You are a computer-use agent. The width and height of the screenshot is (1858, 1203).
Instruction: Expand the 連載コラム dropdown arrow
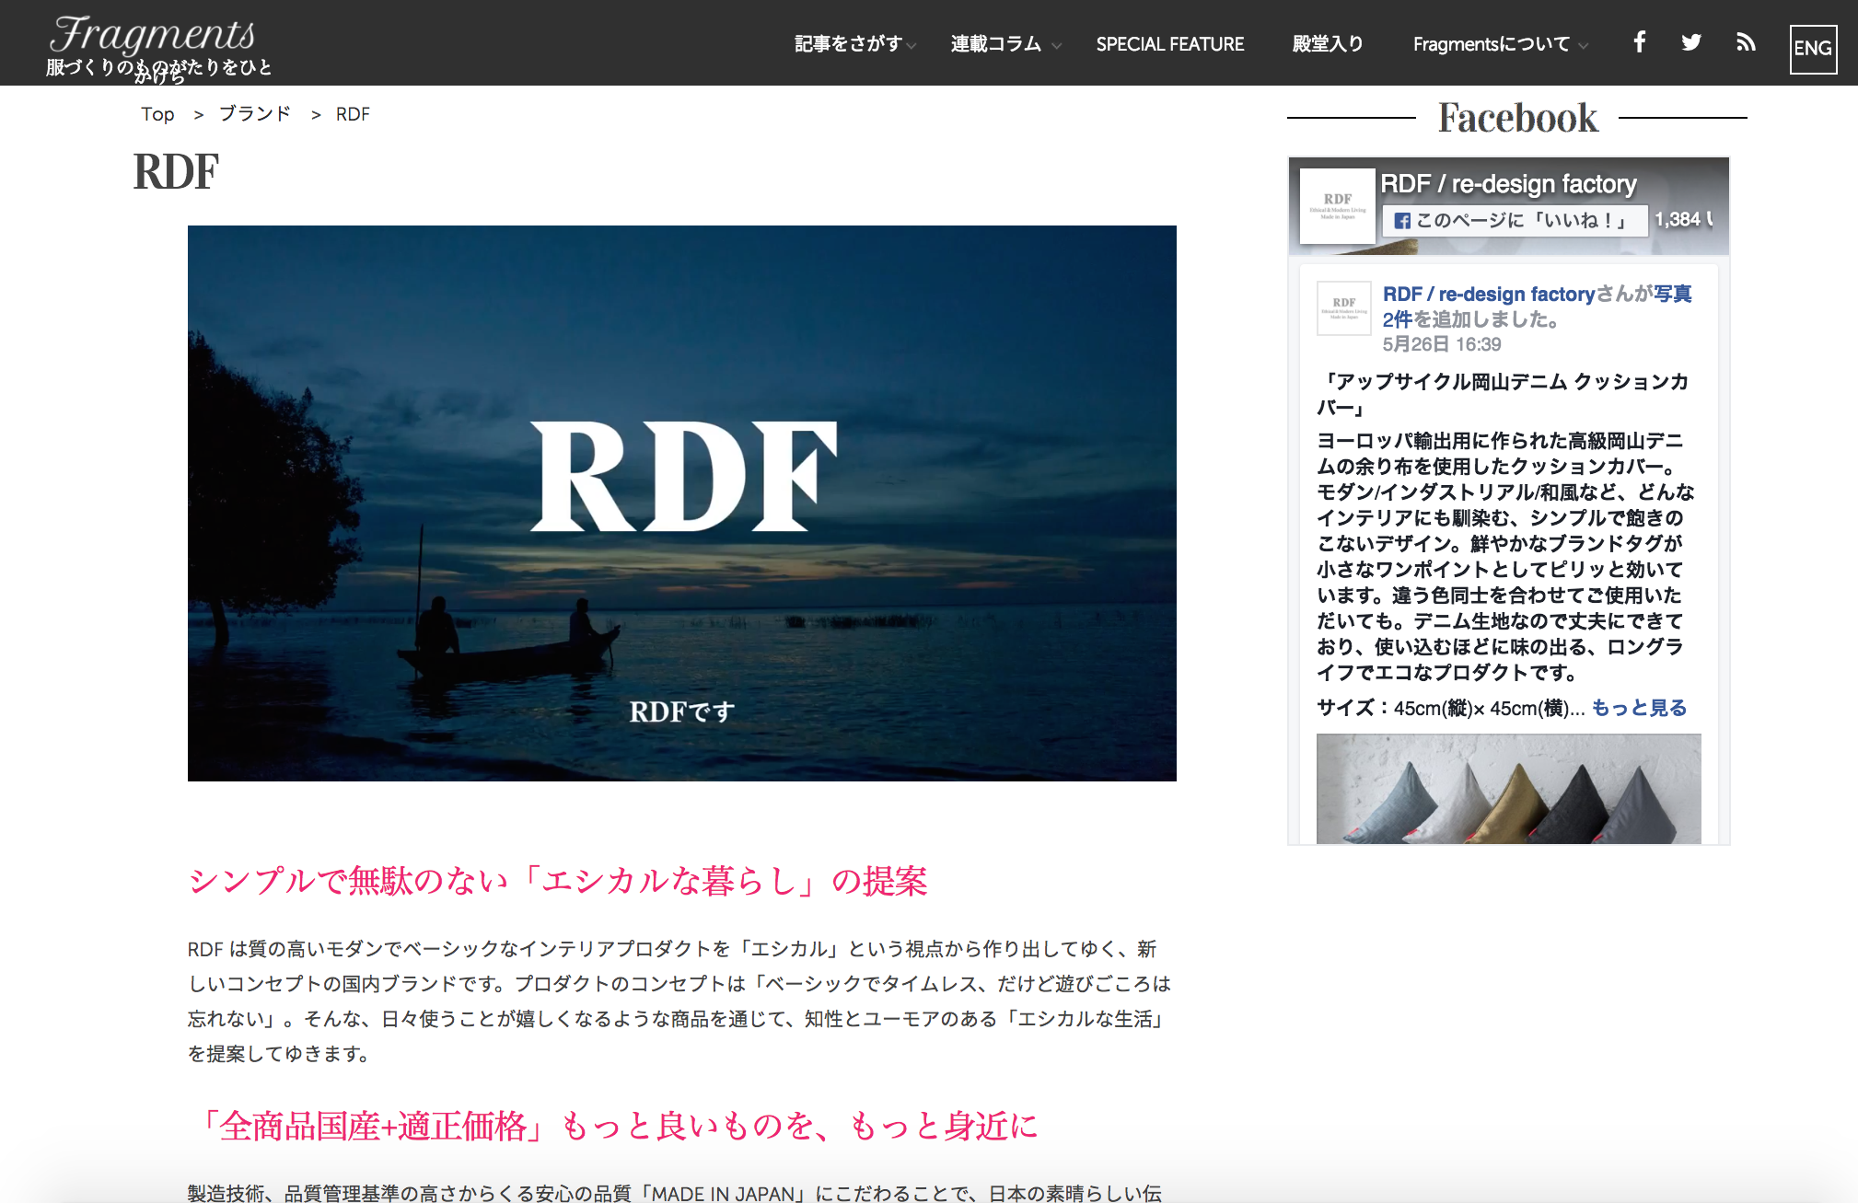pyautogui.click(x=1056, y=45)
